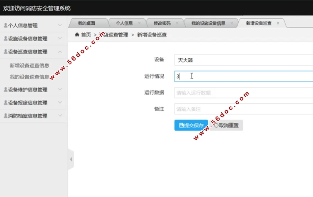Expand 设备报废信息管理 chevron
Image resolution: width=313 pixels, height=197 pixels.
60,103
